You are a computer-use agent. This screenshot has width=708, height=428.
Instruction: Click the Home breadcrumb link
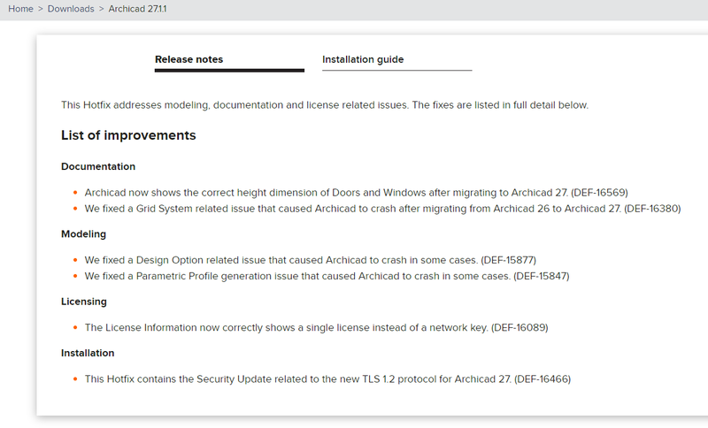(22, 9)
